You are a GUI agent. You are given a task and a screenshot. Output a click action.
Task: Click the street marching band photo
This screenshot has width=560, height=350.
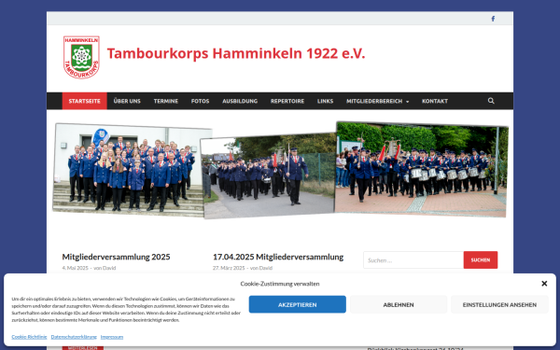coord(269,175)
